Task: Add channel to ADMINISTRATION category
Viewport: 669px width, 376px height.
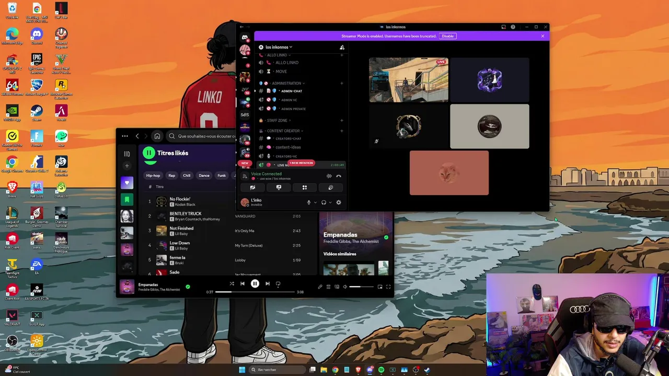Action: coord(342,83)
